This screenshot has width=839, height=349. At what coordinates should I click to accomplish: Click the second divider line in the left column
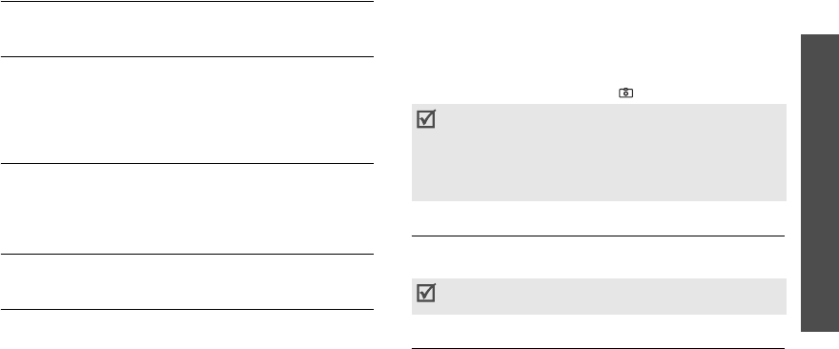coord(187,56)
